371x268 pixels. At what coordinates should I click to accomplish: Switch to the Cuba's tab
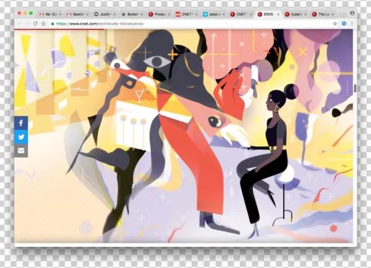(296, 13)
